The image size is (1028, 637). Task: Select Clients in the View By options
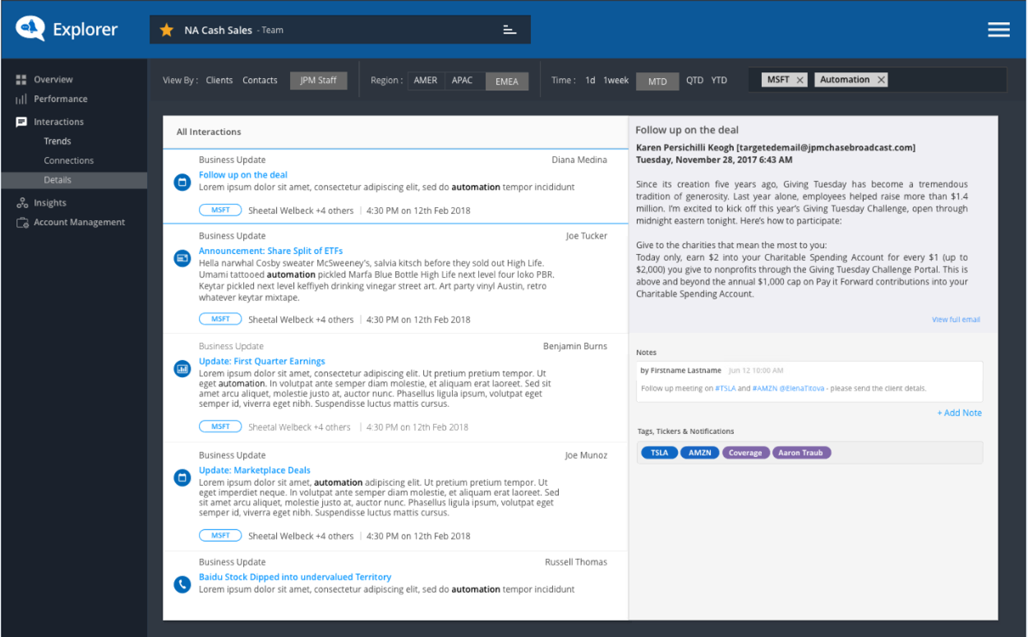(x=219, y=81)
